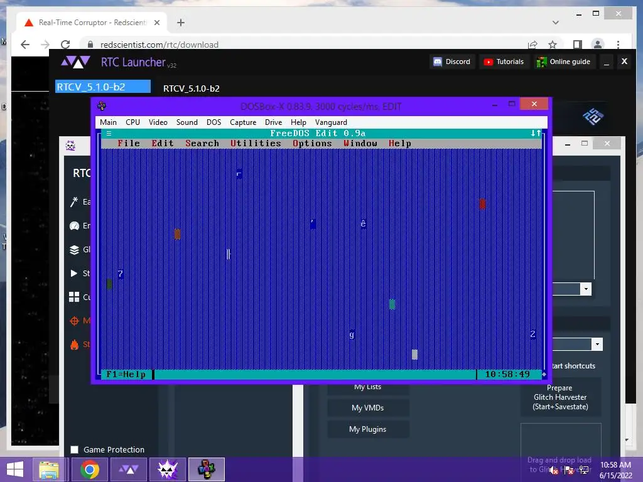The height and width of the screenshot is (482, 643).
Task: Toggle Chrome side panel icon
Action: [x=578, y=45]
